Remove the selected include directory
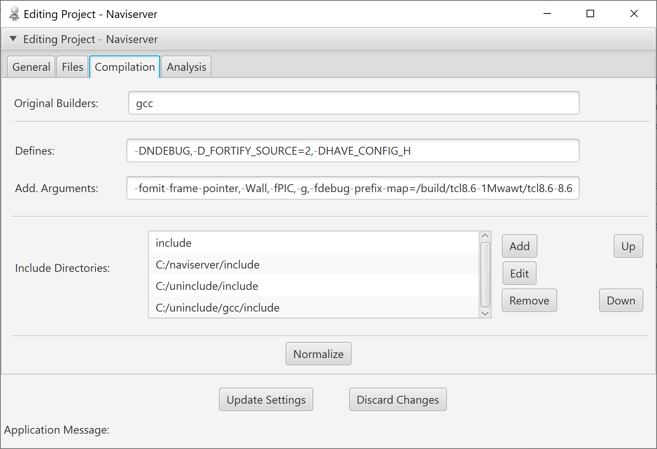 coord(529,300)
